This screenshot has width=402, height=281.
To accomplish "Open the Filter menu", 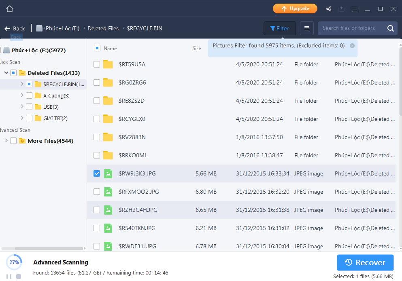I will (279, 28).
